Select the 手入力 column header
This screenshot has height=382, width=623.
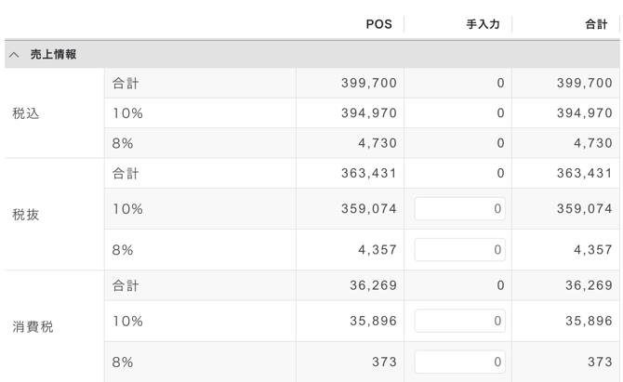pos(483,25)
